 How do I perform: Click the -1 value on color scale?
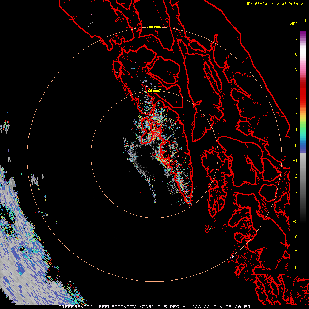(295, 161)
